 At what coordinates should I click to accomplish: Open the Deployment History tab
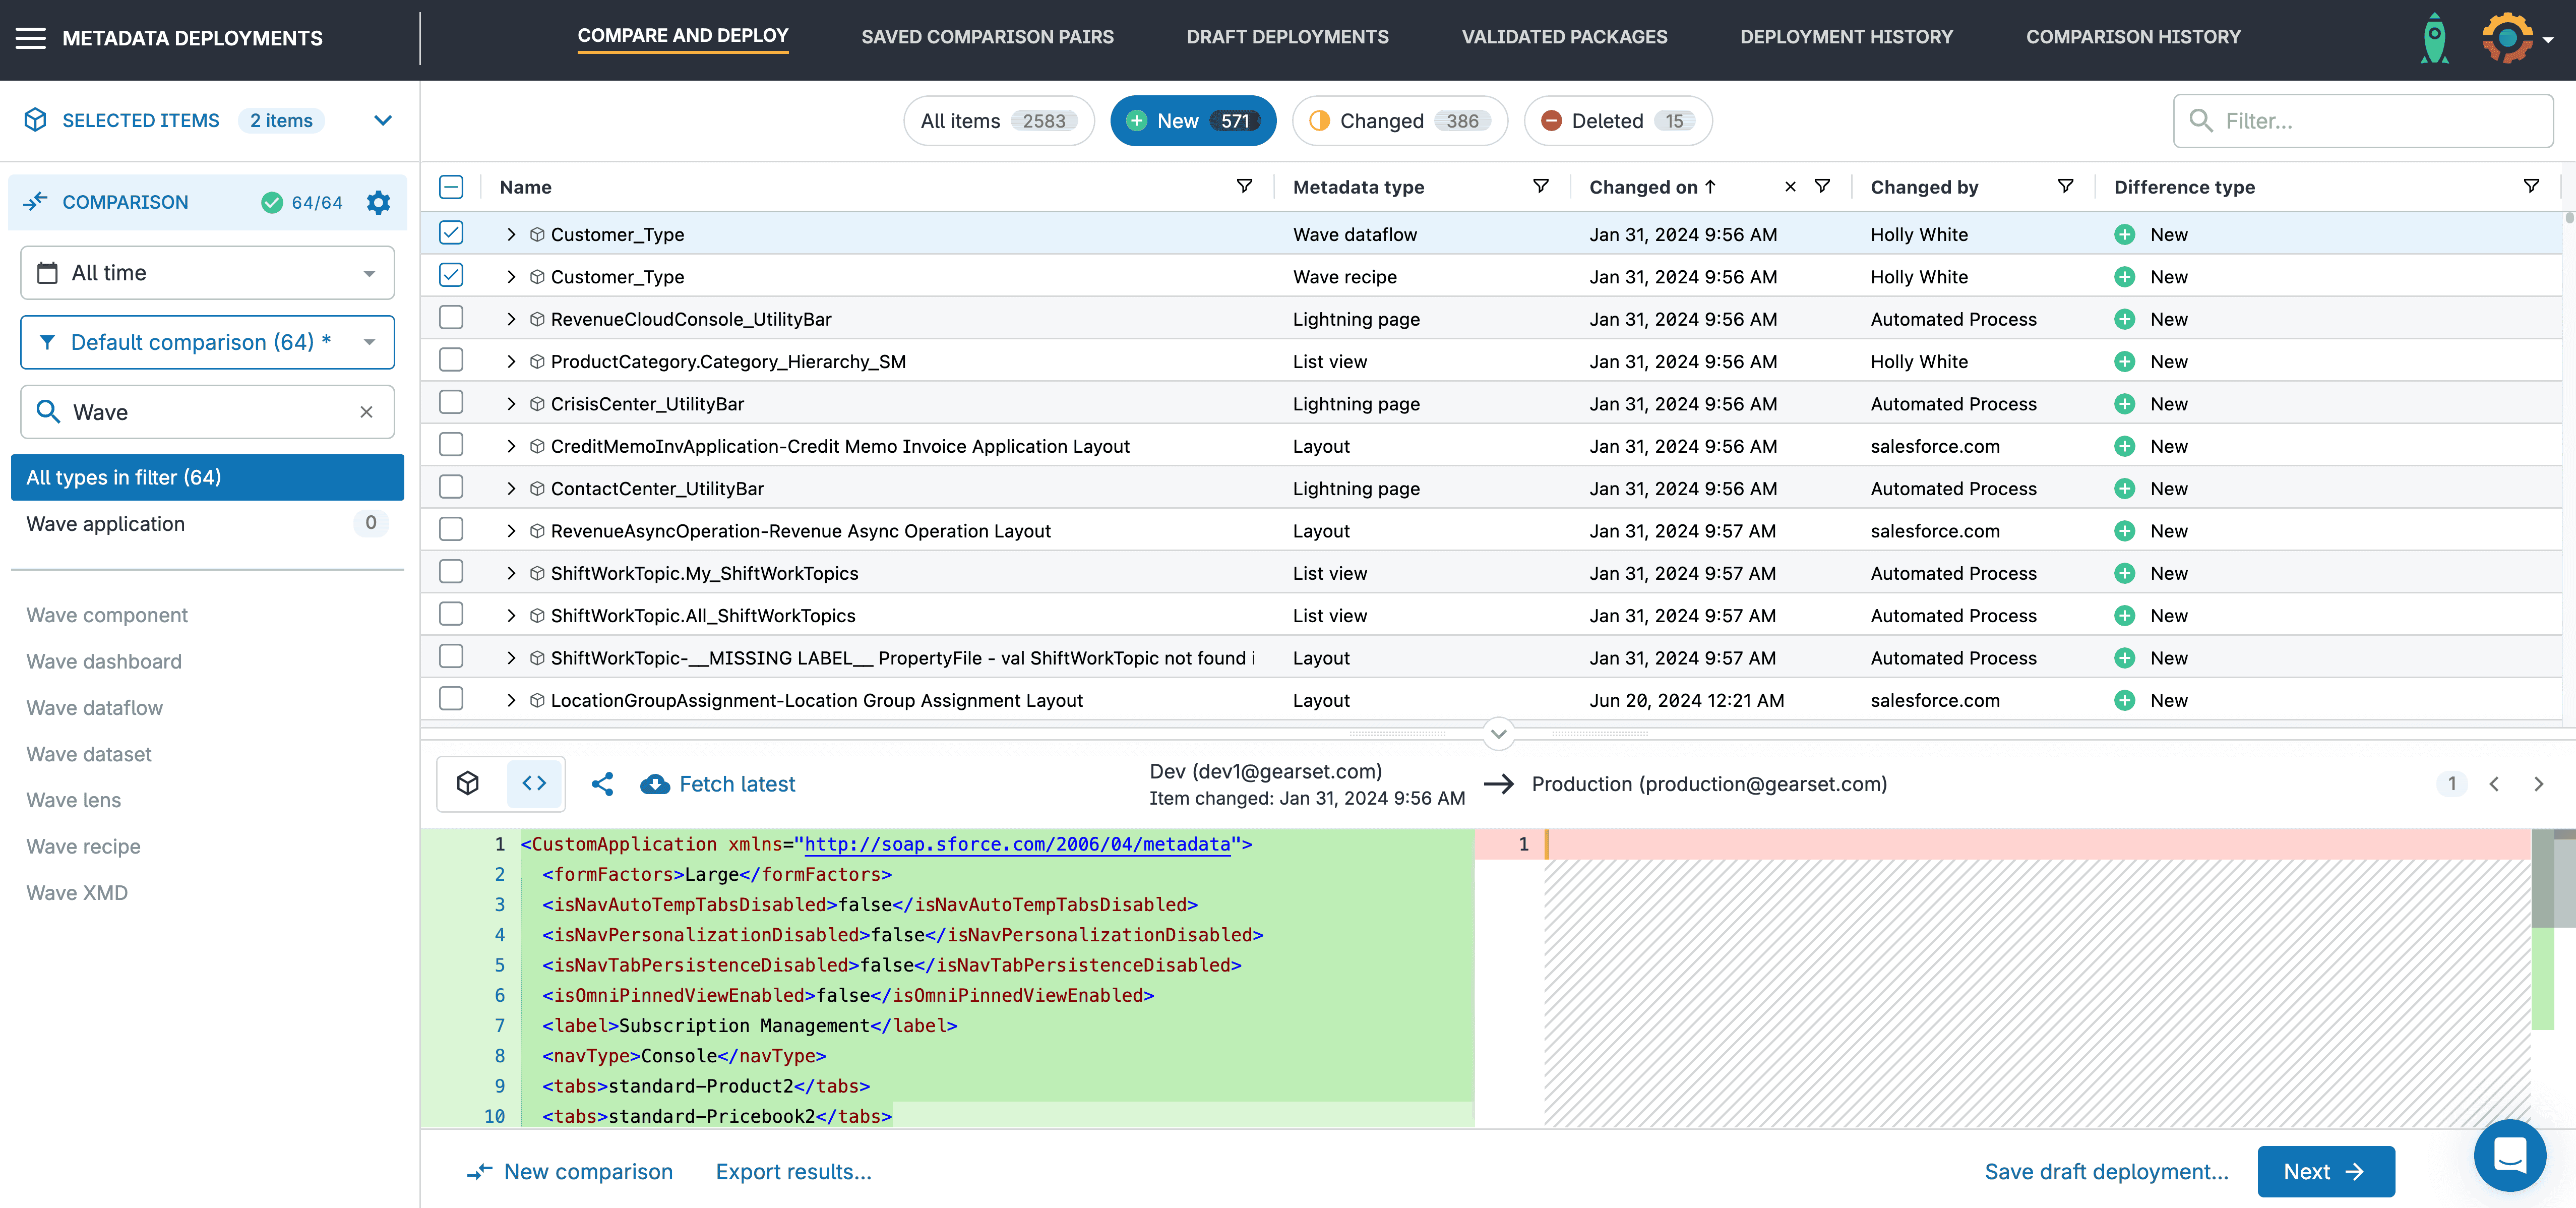[1846, 37]
